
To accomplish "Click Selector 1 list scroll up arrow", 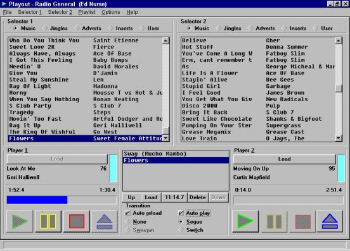I will 165,40.
